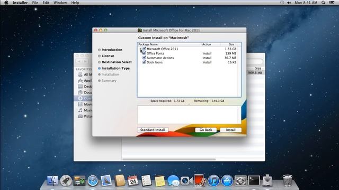
Task: Open Finder from the Dock
Action: [x=52, y=180]
